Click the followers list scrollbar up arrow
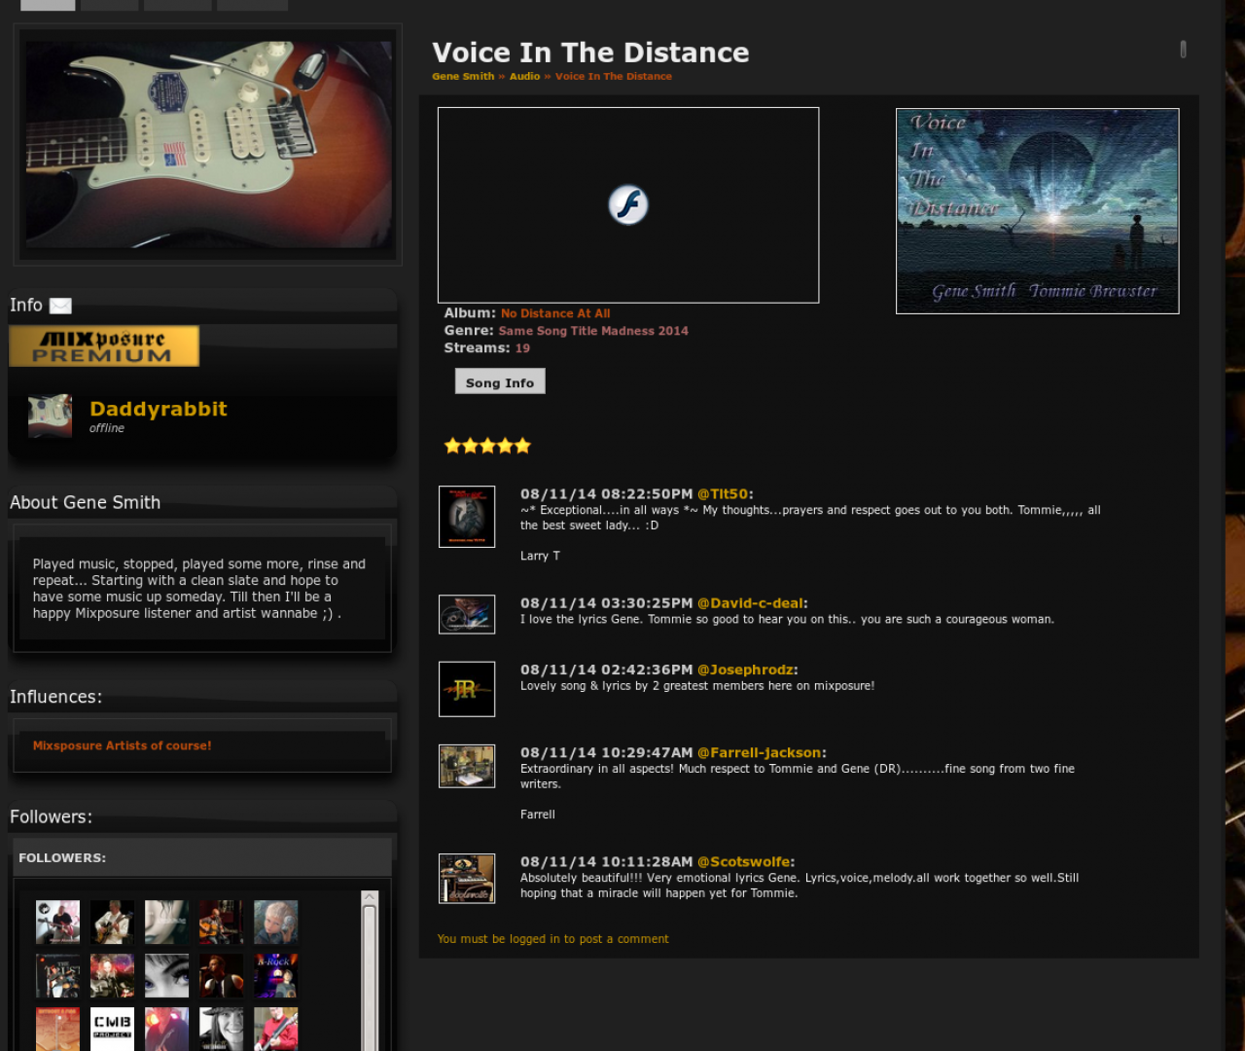 coord(369,897)
